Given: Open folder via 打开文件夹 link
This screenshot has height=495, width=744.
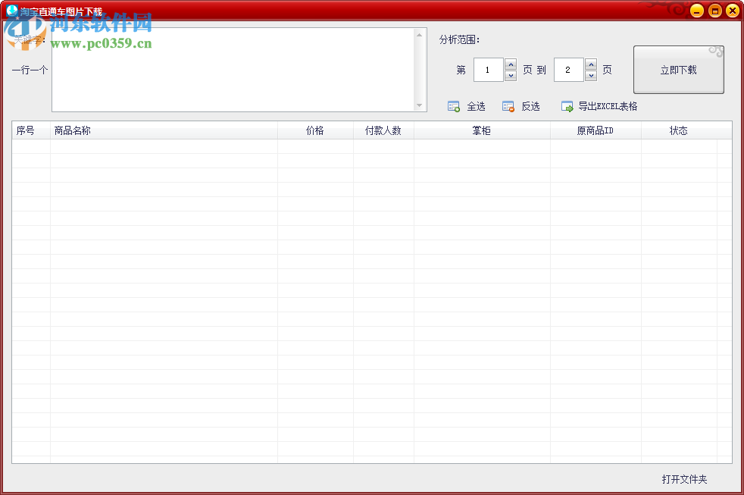Looking at the screenshot, I should coord(684,479).
